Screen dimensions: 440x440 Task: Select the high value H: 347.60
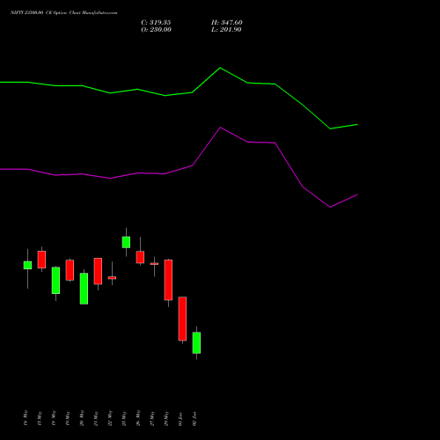[227, 23]
